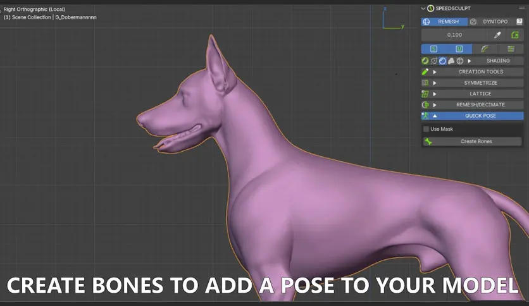Click the 0.100 remesh value field
The image size is (529, 306).
[x=454, y=35]
